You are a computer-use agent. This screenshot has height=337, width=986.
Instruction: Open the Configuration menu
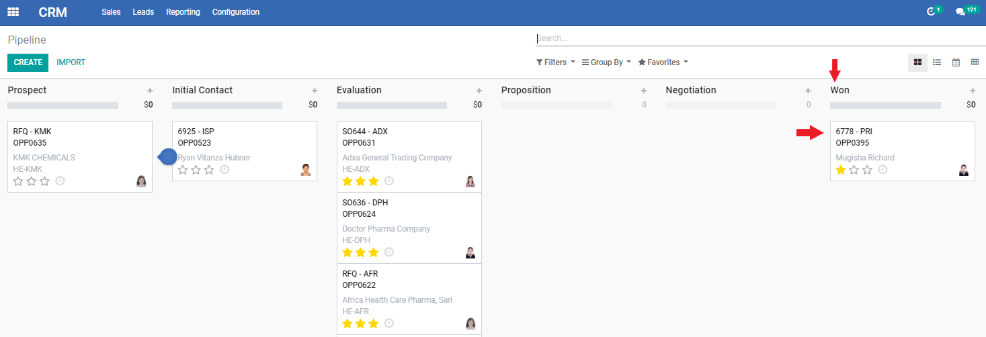236,12
